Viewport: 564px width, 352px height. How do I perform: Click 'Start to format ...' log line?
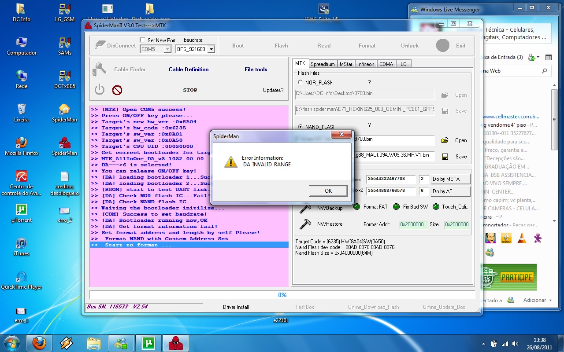click(189, 245)
